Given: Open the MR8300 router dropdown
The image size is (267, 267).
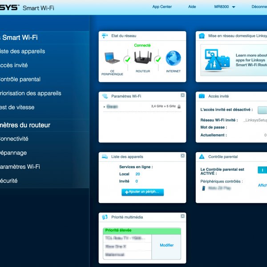Looking at the screenshot, I should click(x=225, y=7).
